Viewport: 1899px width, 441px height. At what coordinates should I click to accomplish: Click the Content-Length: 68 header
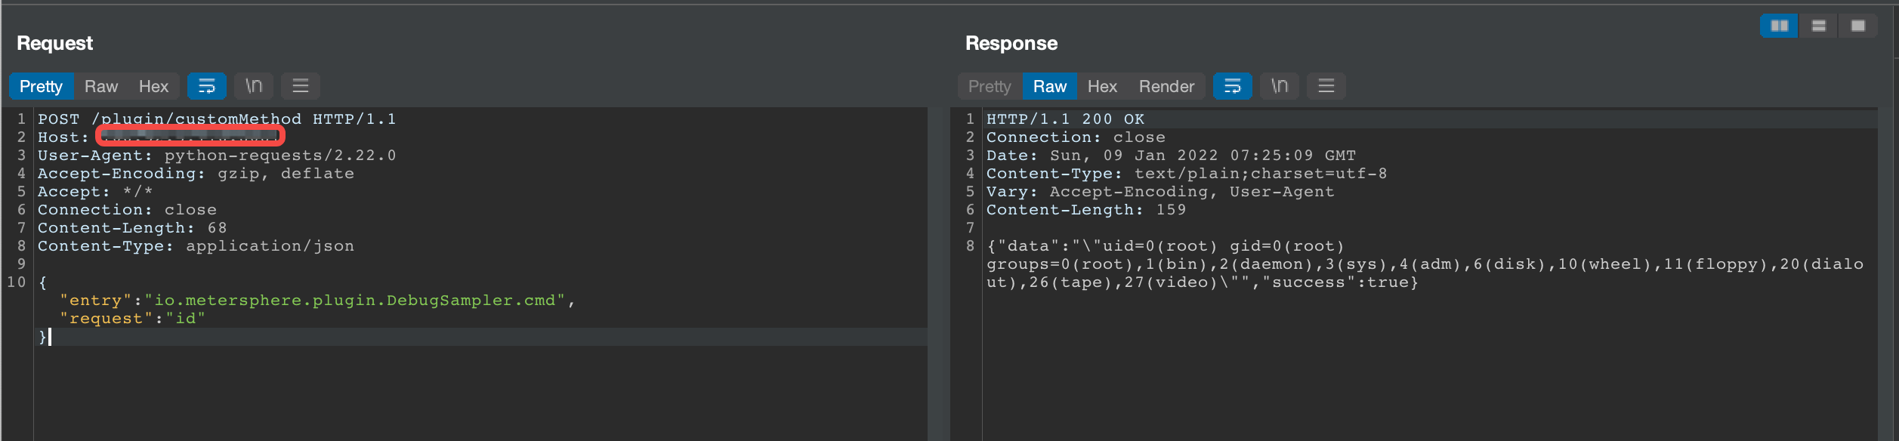pos(132,228)
